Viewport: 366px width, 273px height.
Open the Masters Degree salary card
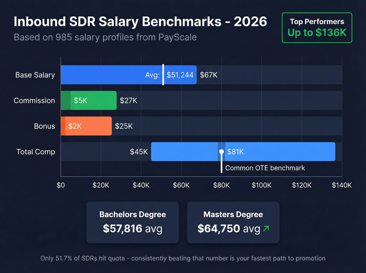click(233, 222)
